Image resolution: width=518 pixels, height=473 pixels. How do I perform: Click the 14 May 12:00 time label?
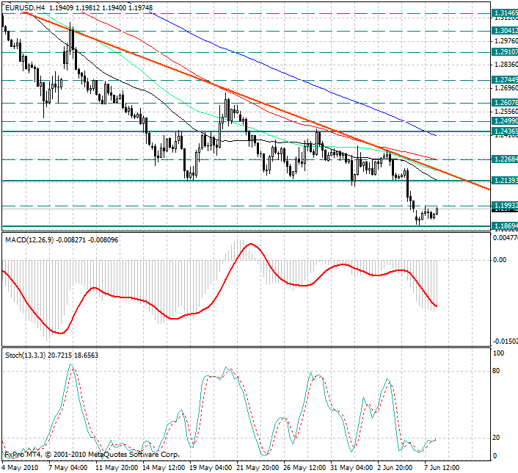pyautogui.click(x=164, y=468)
